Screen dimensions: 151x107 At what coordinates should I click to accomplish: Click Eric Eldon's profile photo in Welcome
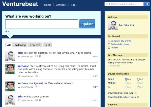(113, 25)
